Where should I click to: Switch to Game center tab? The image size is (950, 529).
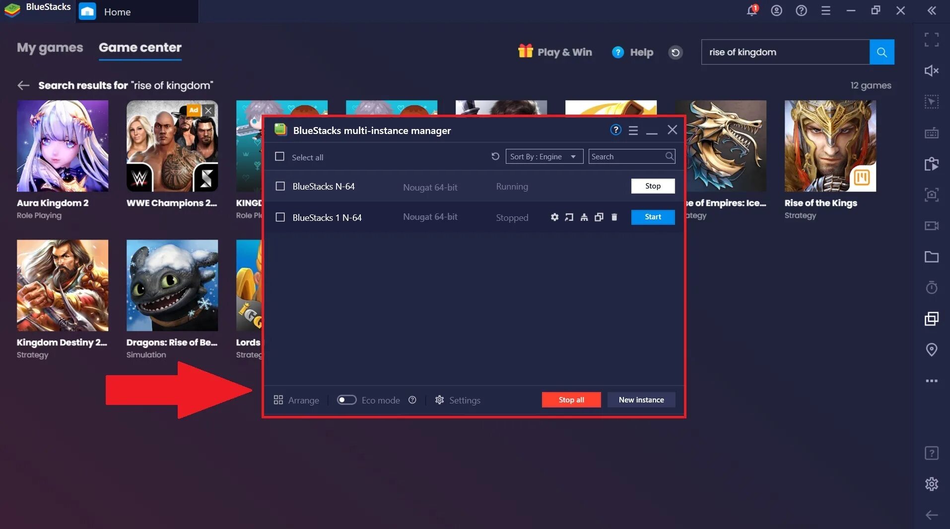coord(140,48)
